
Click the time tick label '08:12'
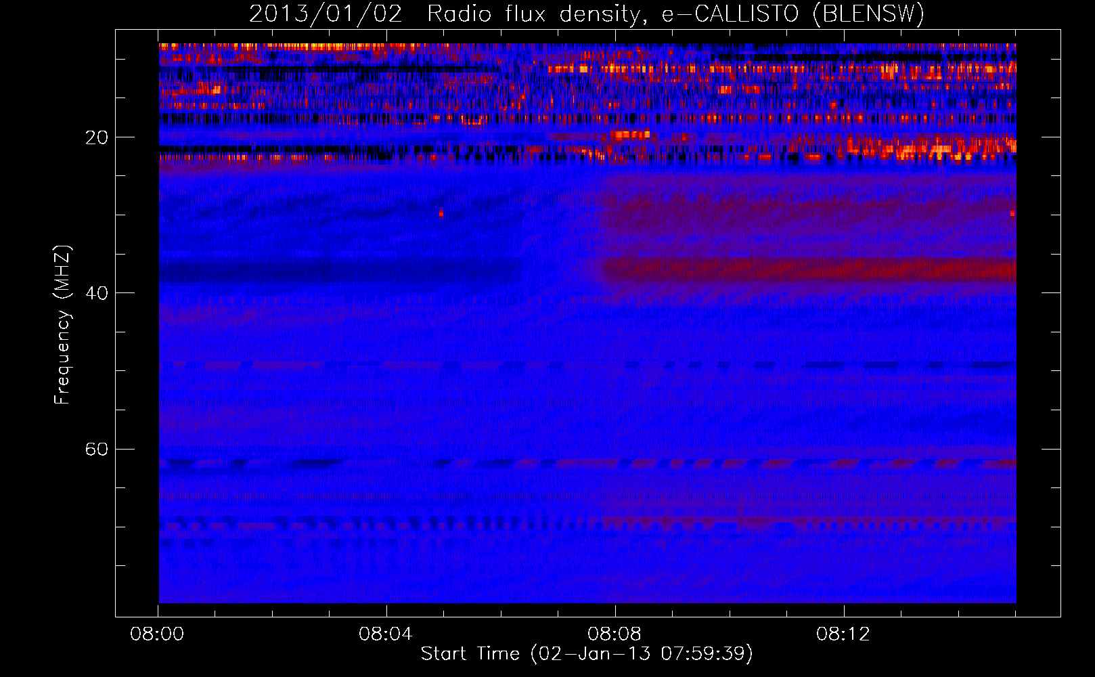click(x=843, y=634)
